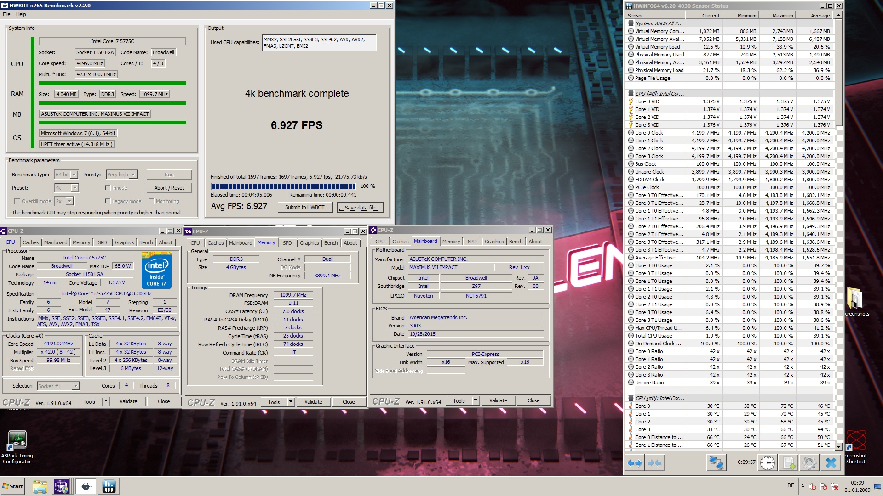Click HWiNFO expand-columns blue arrows button
Image resolution: width=883 pixels, height=496 pixels.
[635, 463]
